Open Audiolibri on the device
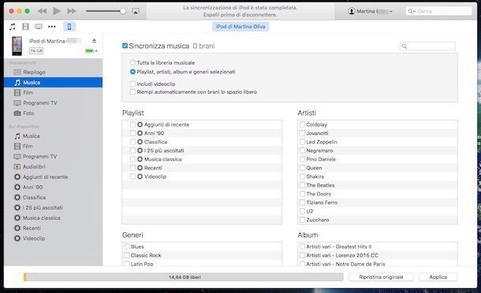The height and width of the screenshot is (293, 481). [x=54, y=167]
